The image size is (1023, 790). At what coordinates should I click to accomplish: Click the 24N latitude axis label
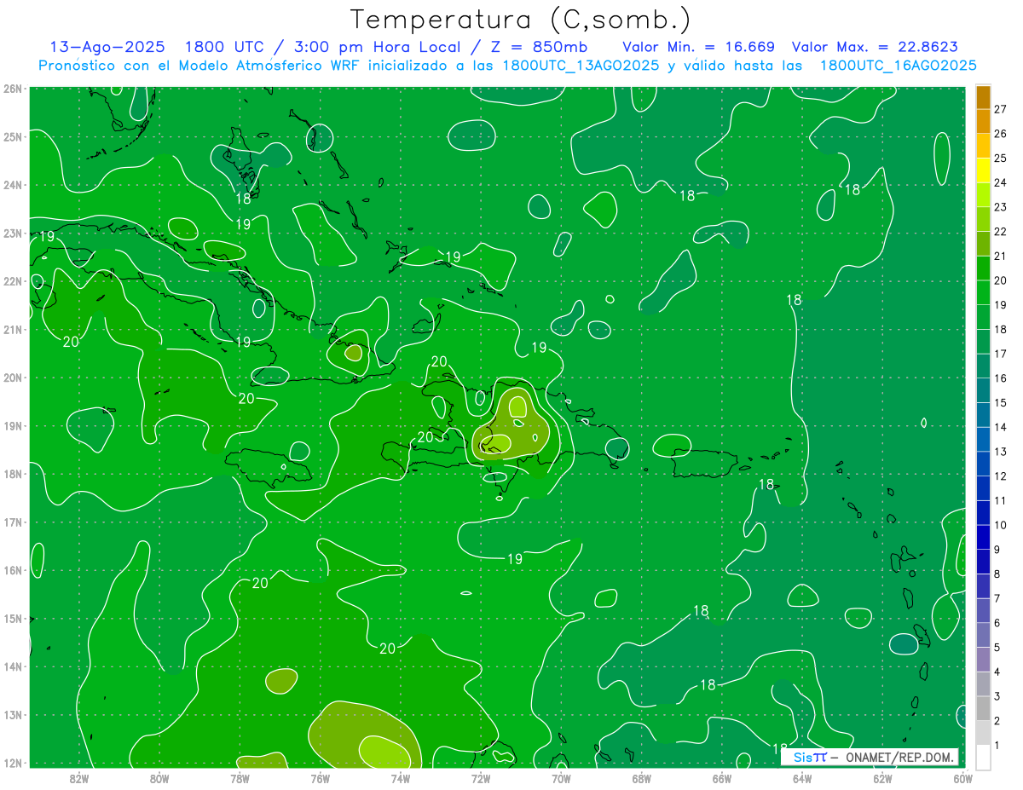[12, 185]
